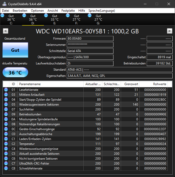Click status orb of Notwendige Rekalibrierungen row
The height and width of the screenshot is (177, 175).
(x=6, y=124)
